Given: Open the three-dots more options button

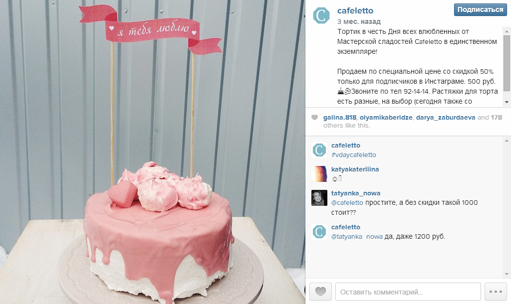Looking at the screenshot, I should click(x=496, y=292).
